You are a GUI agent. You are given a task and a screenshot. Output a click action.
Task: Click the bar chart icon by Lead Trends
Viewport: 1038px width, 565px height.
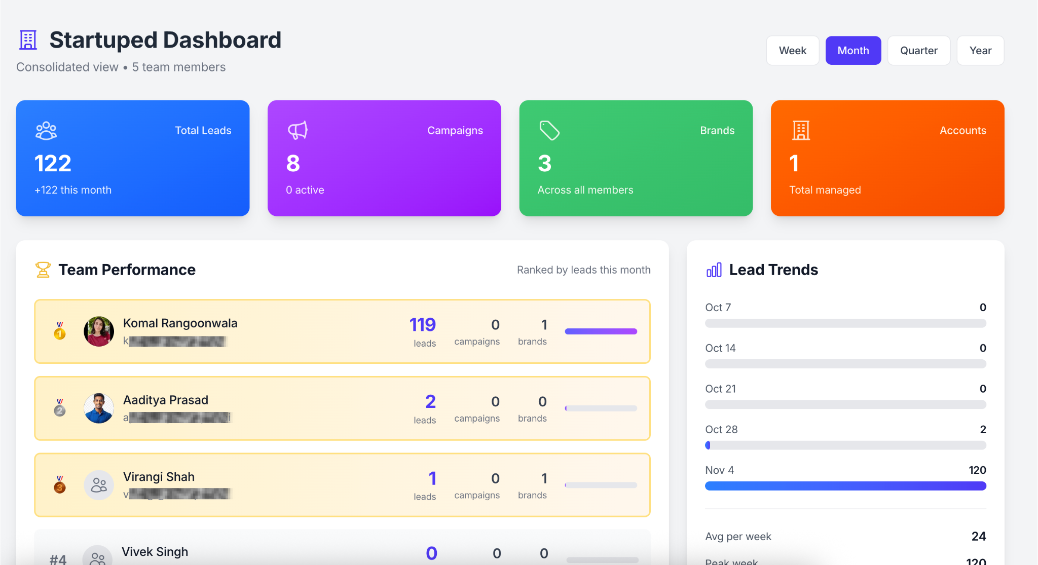tap(714, 270)
